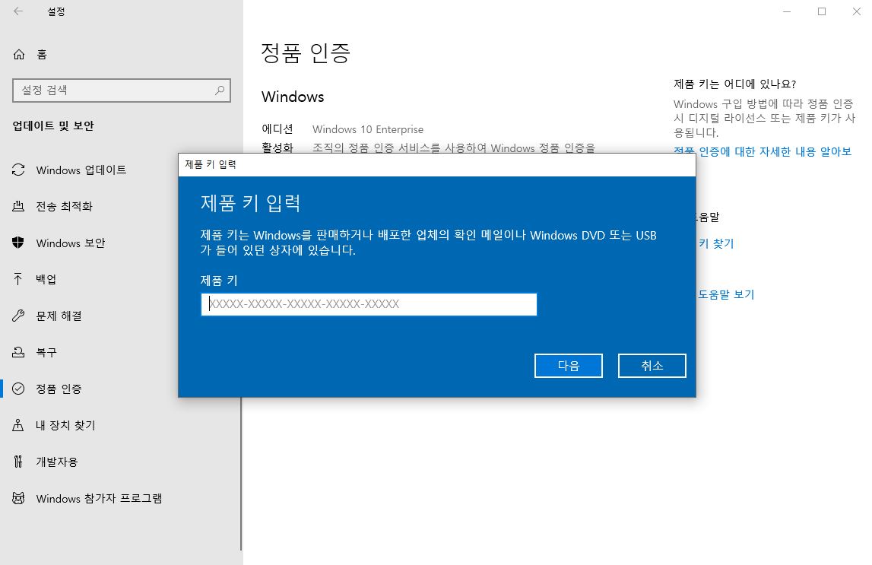Minimize the Settings window
The image size is (872, 565).
click(x=787, y=11)
